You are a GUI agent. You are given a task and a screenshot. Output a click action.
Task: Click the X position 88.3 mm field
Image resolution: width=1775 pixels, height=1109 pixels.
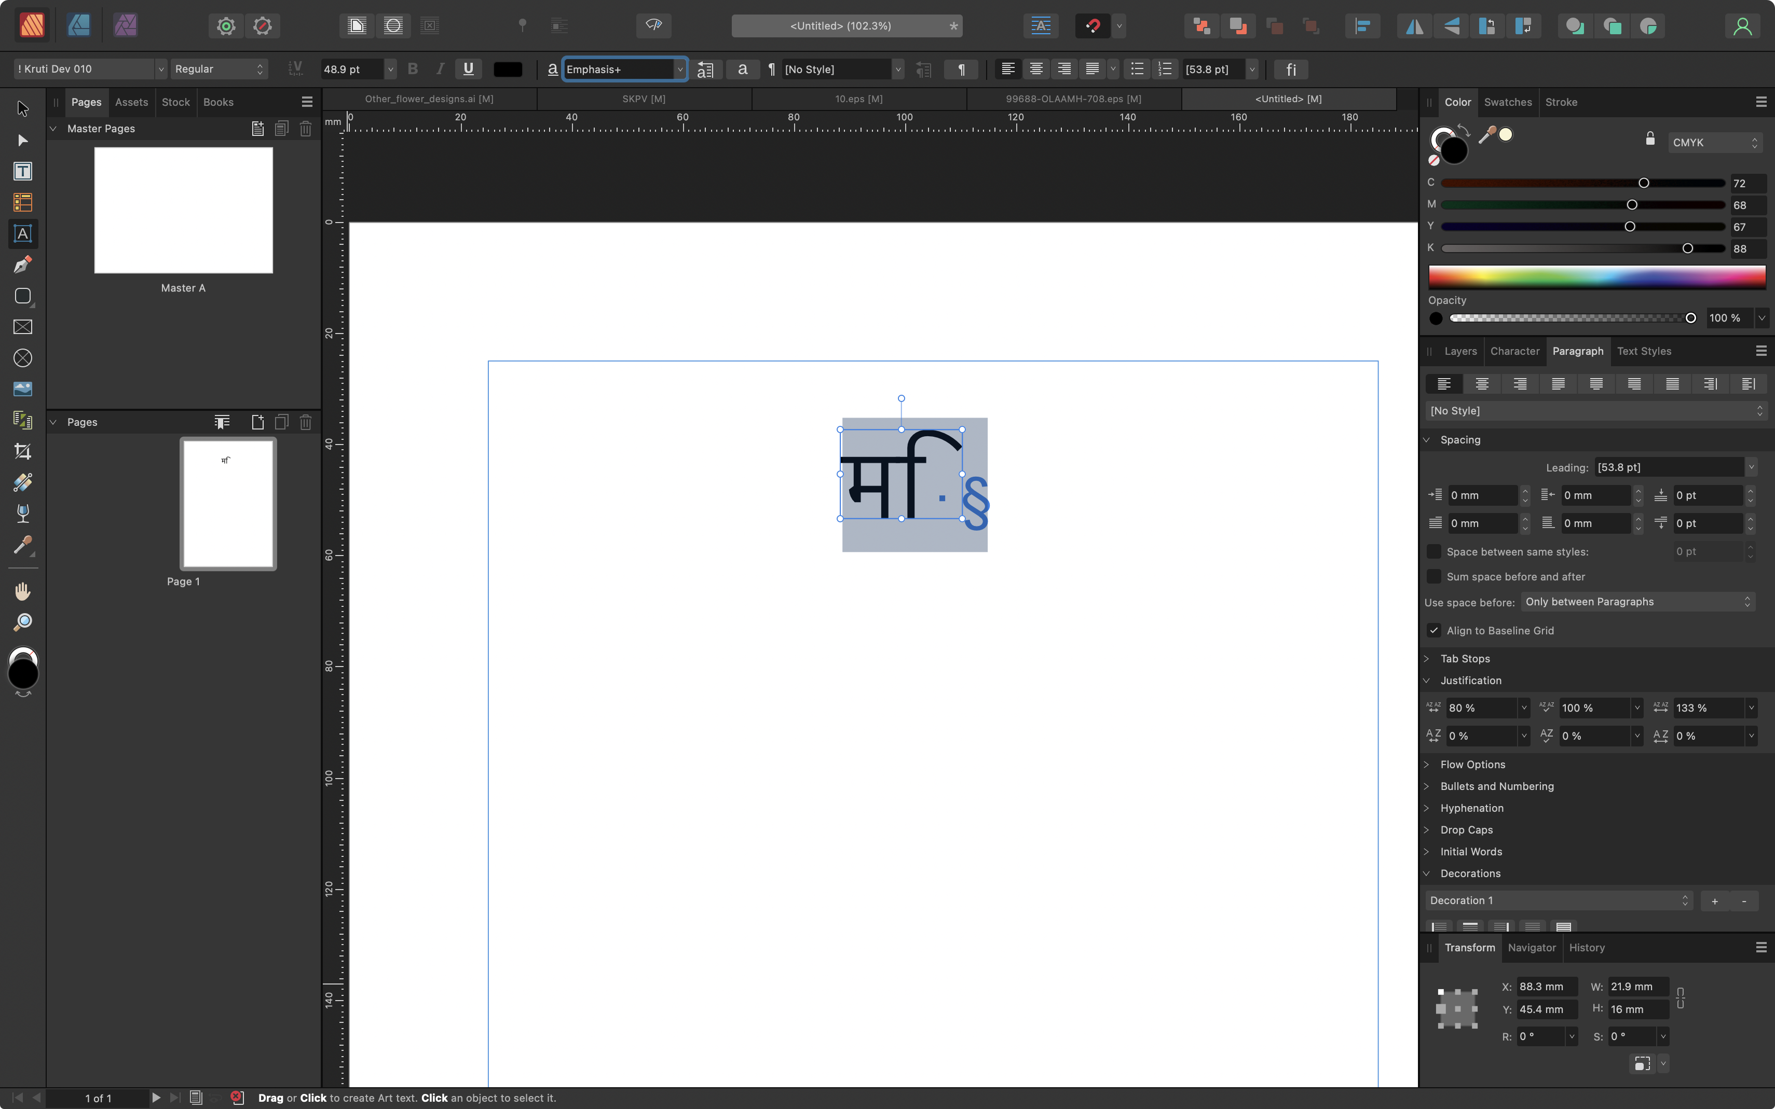[x=1547, y=987]
